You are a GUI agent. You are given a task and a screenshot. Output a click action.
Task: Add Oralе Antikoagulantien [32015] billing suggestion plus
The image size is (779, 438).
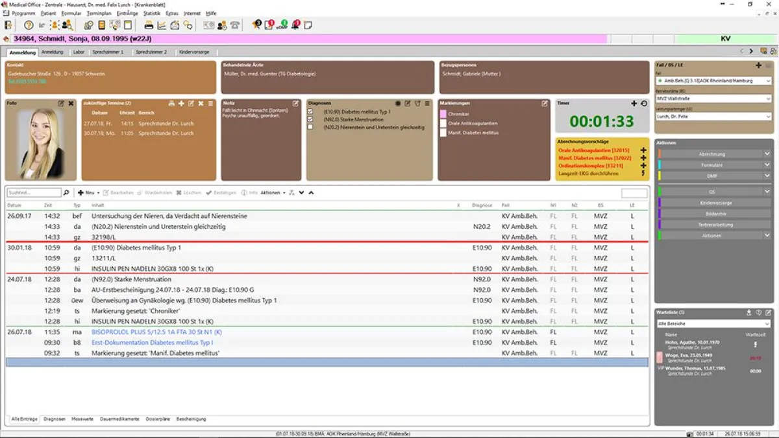coord(643,150)
